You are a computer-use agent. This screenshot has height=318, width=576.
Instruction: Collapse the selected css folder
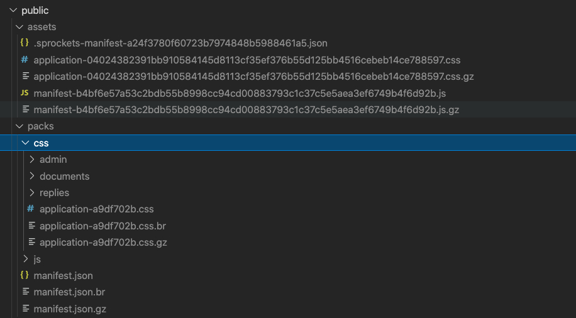(25, 143)
